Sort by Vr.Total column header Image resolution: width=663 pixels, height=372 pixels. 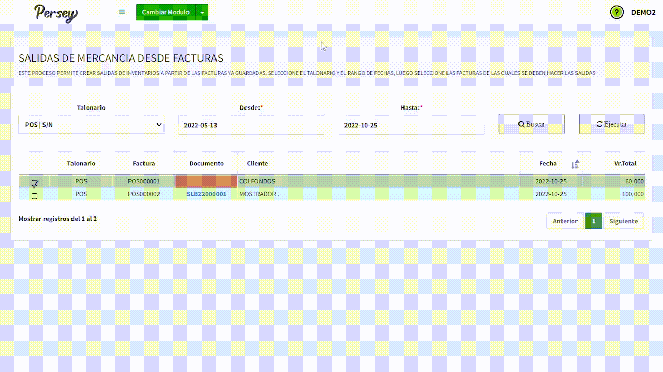tap(625, 164)
